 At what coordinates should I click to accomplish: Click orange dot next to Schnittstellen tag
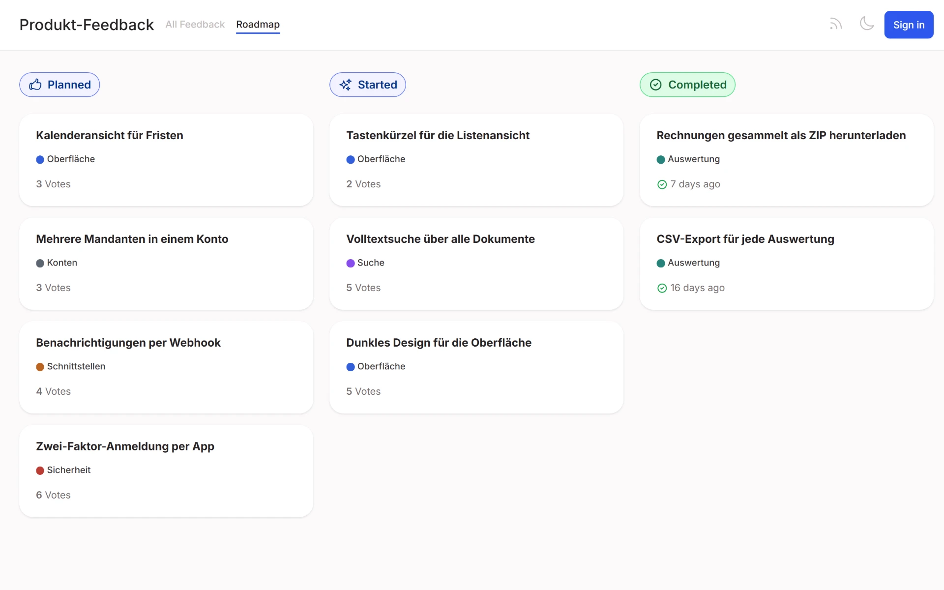click(40, 367)
